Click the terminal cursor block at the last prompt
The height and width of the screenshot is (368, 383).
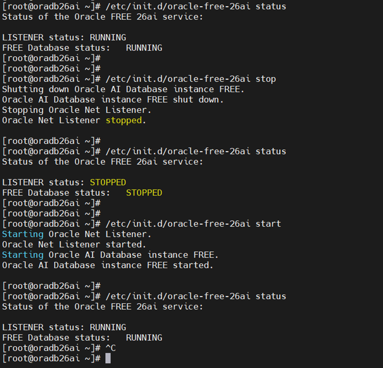pos(108,358)
